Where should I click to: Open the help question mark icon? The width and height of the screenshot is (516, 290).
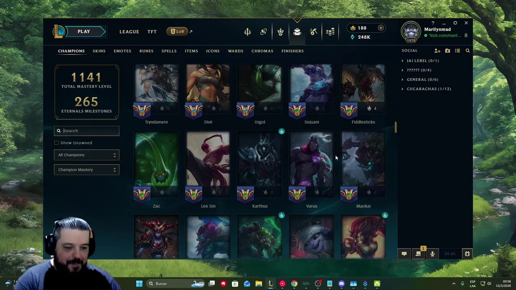(x=433, y=23)
